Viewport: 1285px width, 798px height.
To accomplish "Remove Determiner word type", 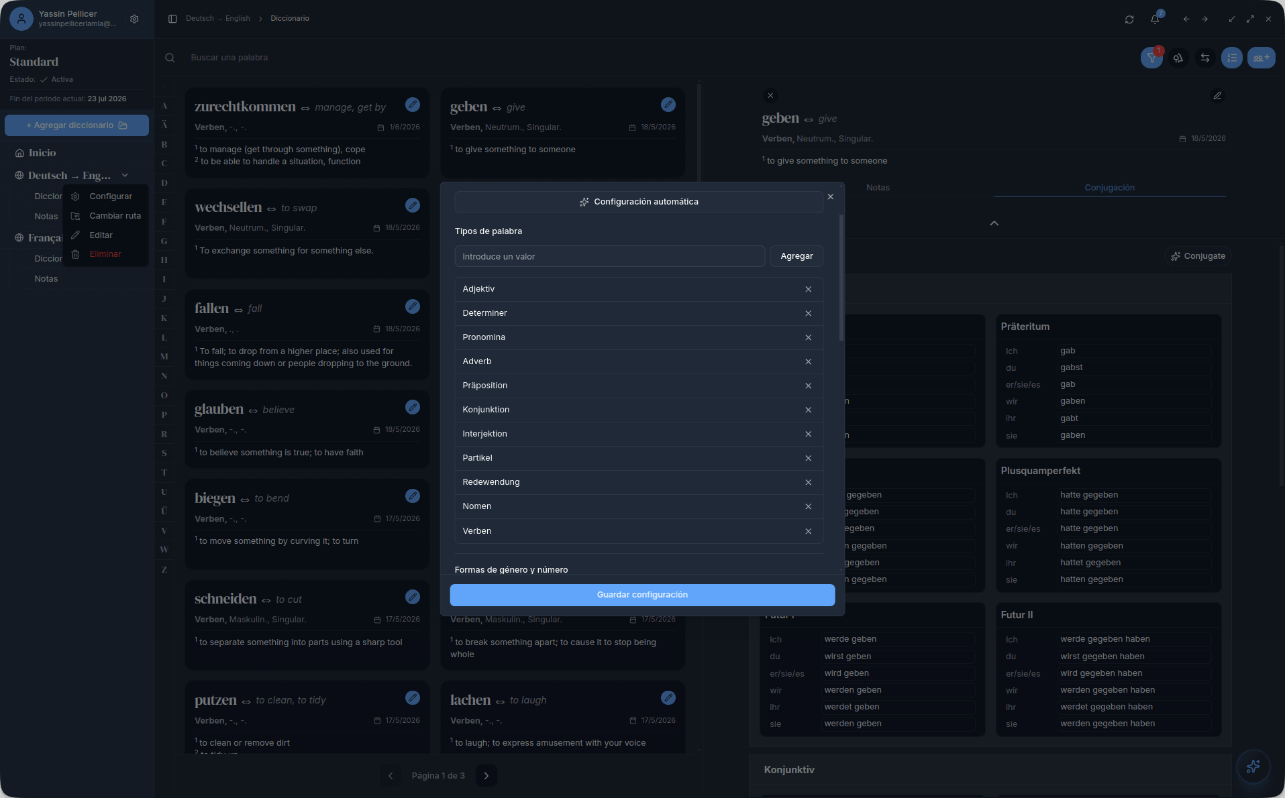I will [x=809, y=314].
